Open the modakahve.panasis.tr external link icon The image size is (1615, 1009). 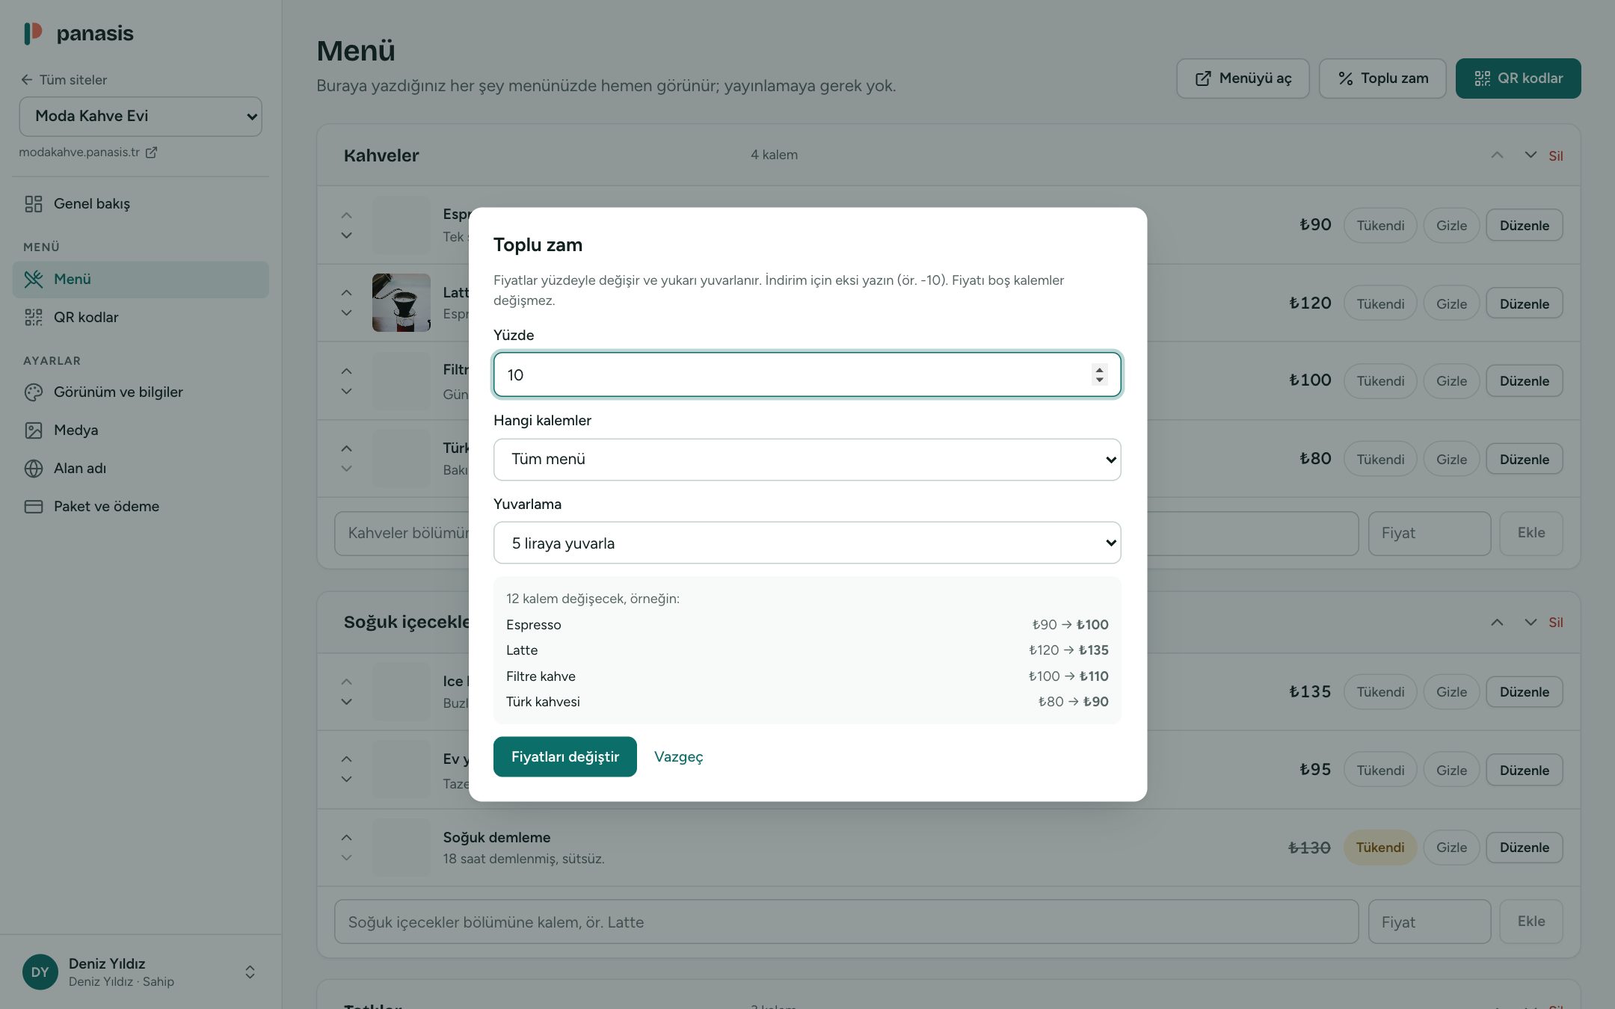coord(151,152)
